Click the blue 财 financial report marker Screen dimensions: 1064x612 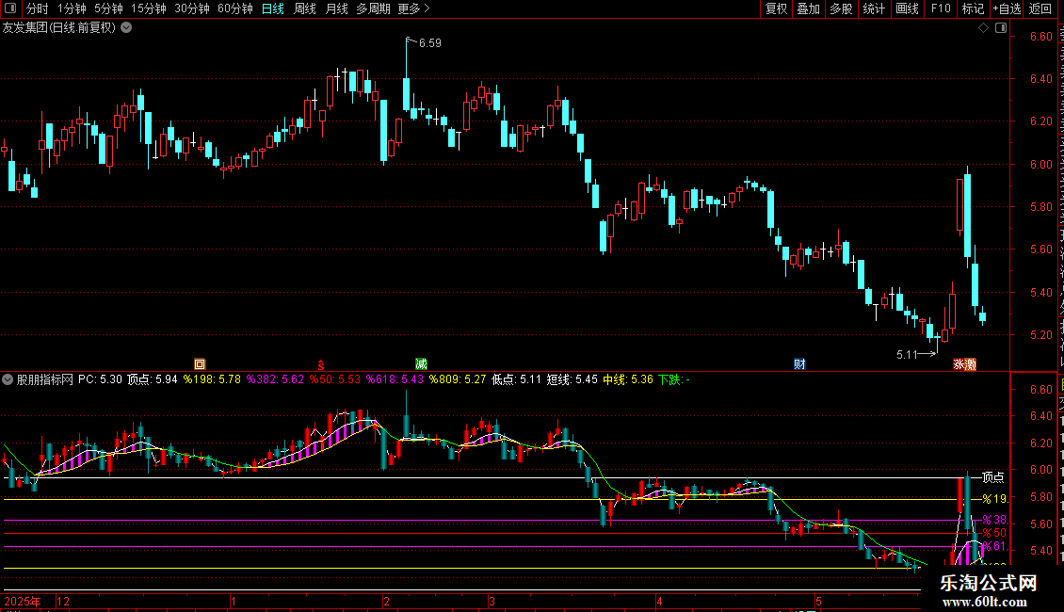pyautogui.click(x=800, y=364)
